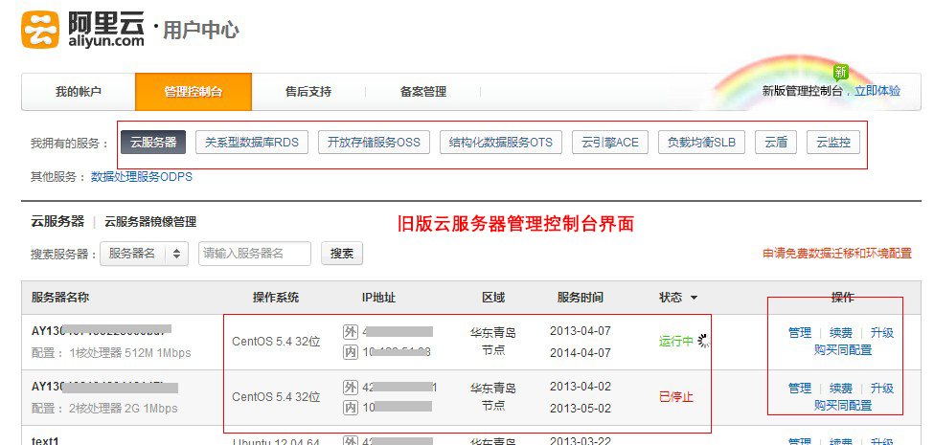Open 关系型数据库RDS service
The width and height of the screenshot is (934, 445).
pyautogui.click(x=252, y=143)
